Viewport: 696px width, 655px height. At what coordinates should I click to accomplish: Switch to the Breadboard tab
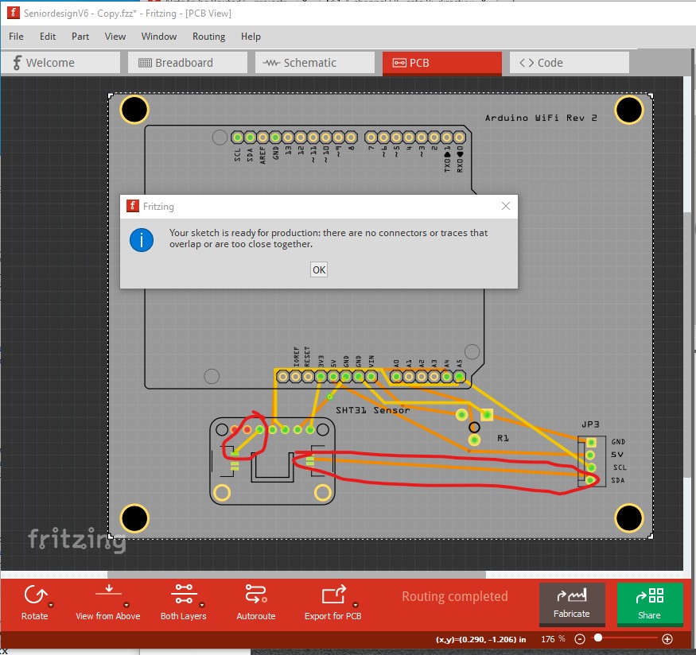click(187, 63)
